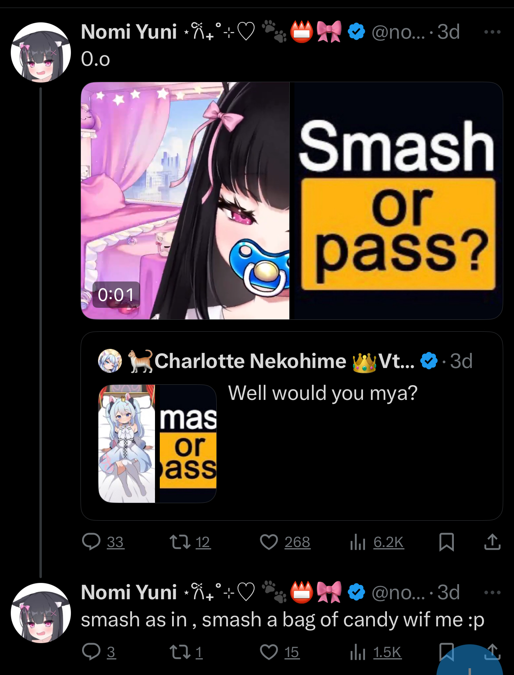The width and height of the screenshot is (514, 675).
Task: Retweet the post with 12 reposts
Action: click(x=190, y=542)
